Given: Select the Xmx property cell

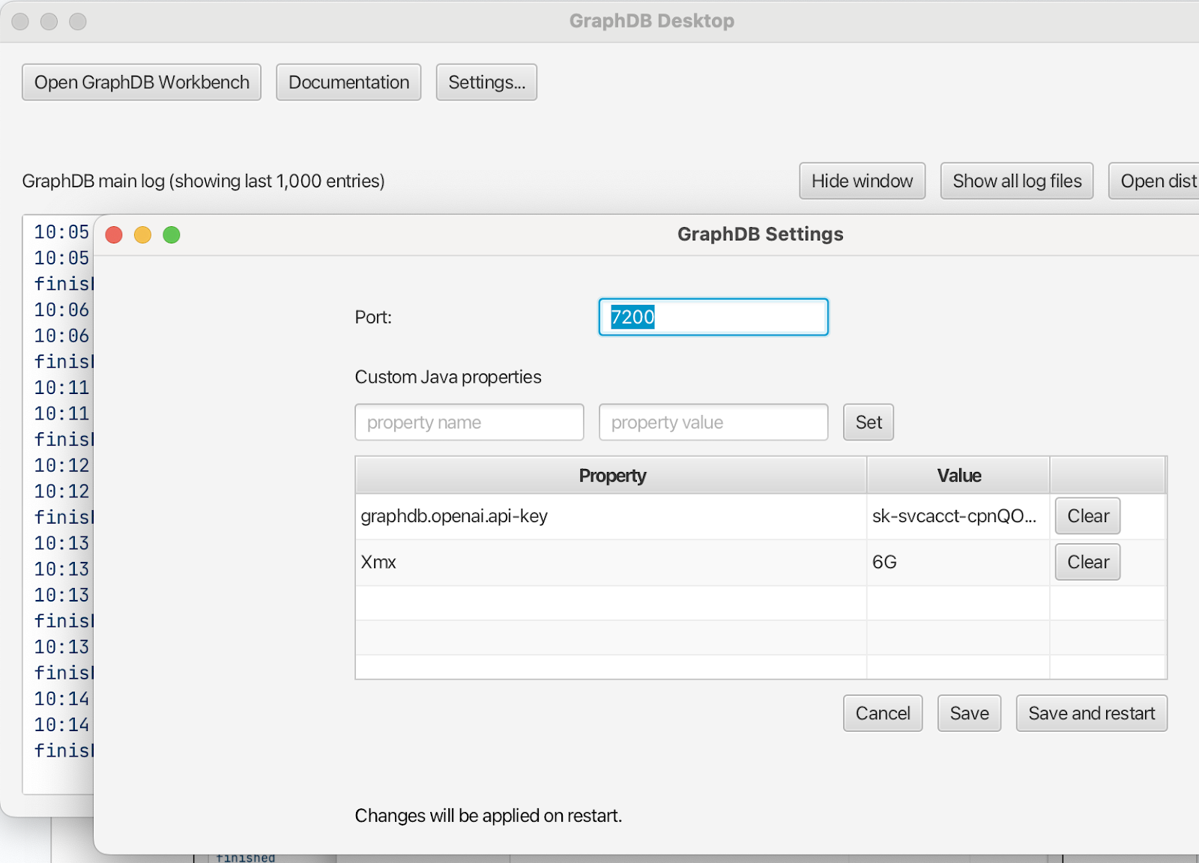Looking at the screenshot, I should (611, 562).
